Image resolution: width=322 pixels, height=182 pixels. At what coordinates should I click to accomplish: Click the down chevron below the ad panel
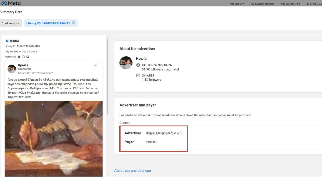(107, 175)
